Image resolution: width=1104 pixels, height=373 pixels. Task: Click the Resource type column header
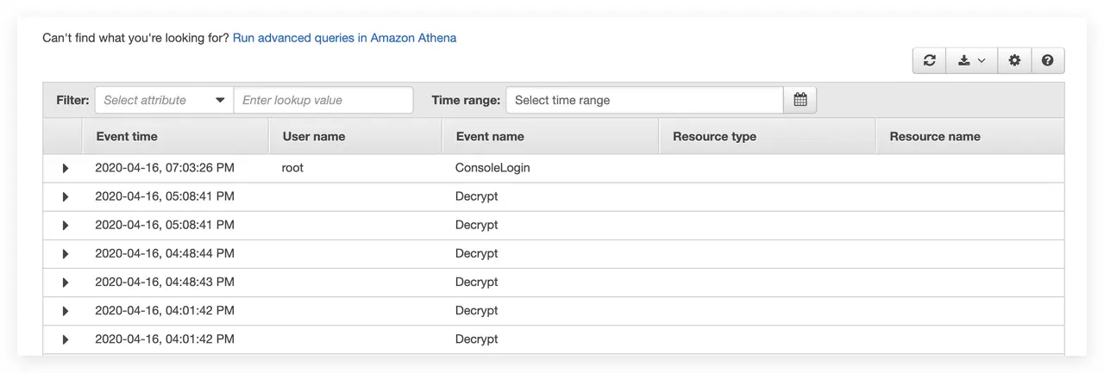tap(714, 136)
